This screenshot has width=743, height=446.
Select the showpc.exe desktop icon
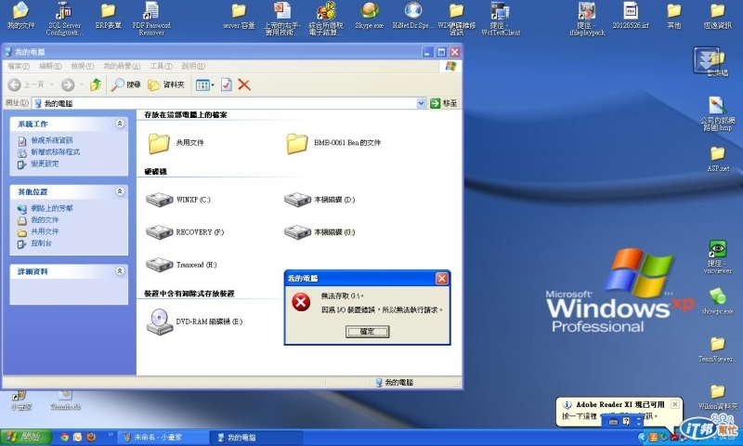click(x=717, y=301)
